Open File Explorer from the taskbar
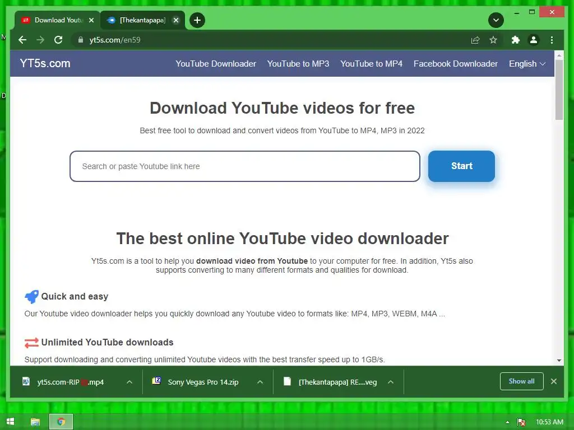The image size is (574, 430). [35, 422]
